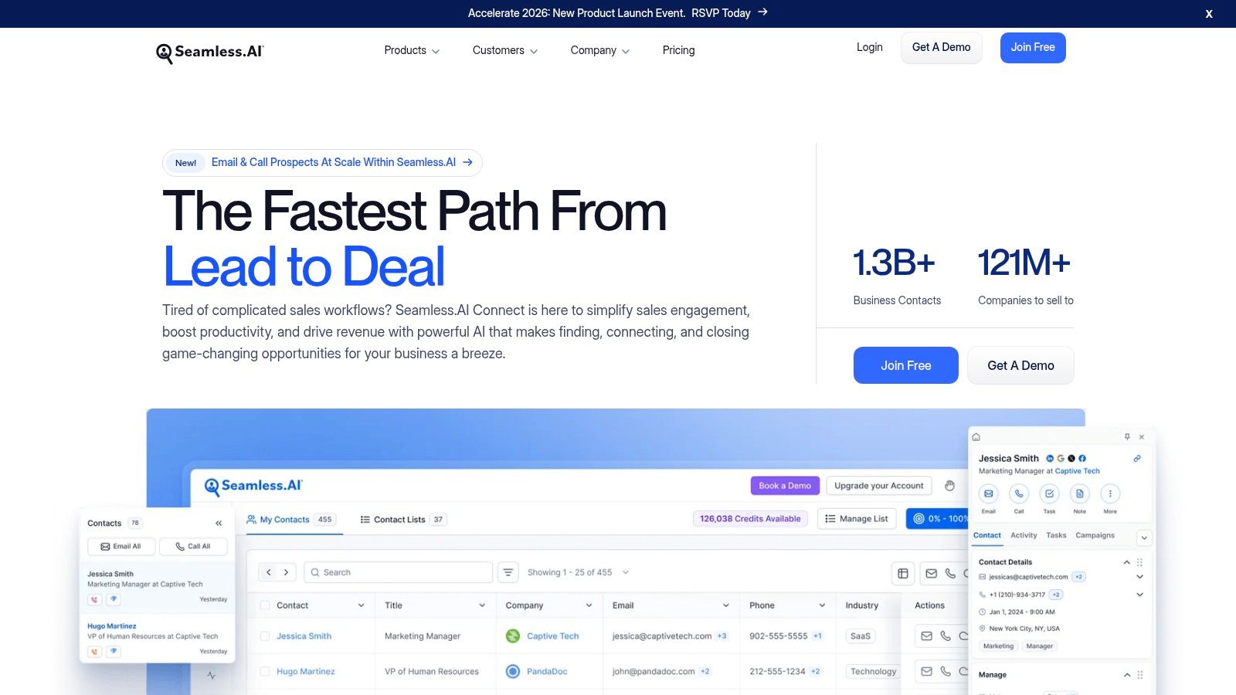The height and width of the screenshot is (695, 1236).
Task: Click the column layout icon above the Actions column
Action: (x=902, y=573)
